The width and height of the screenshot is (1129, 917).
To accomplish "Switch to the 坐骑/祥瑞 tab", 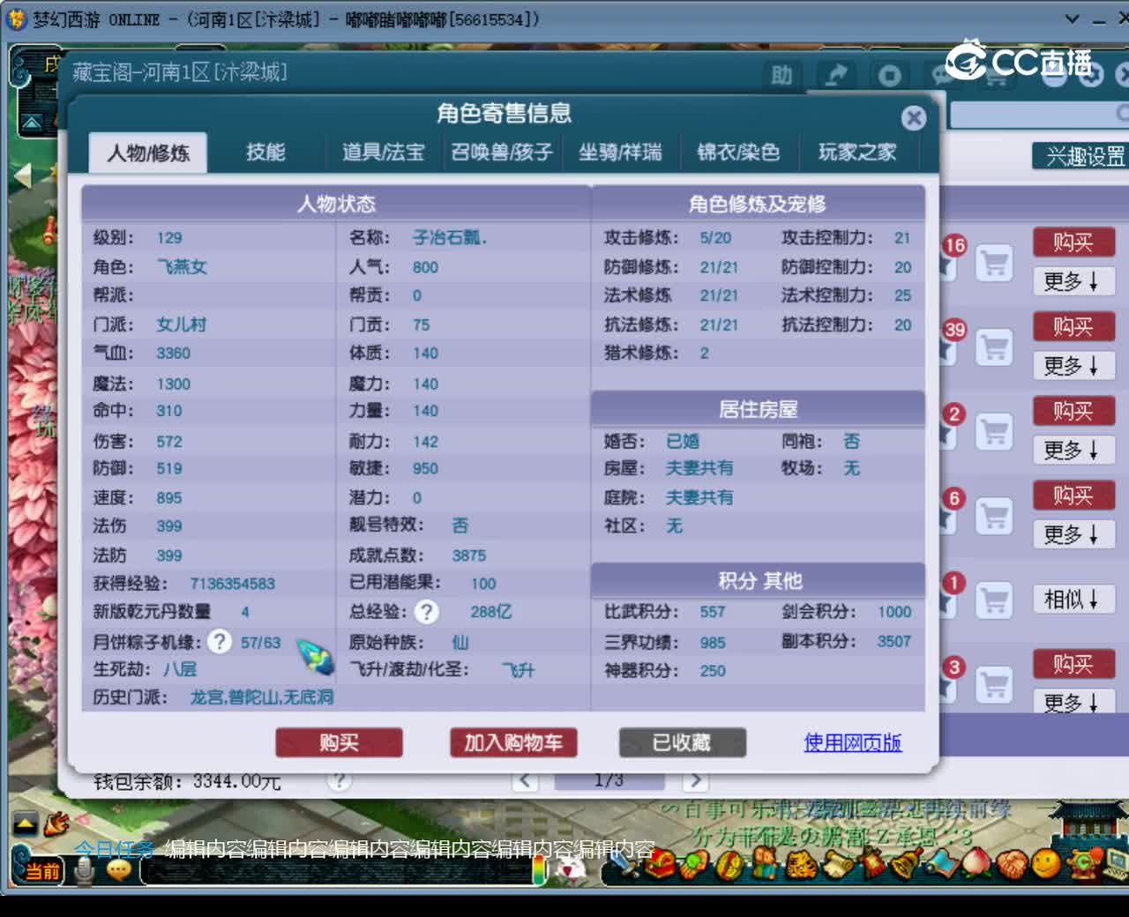I will tap(620, 153).
